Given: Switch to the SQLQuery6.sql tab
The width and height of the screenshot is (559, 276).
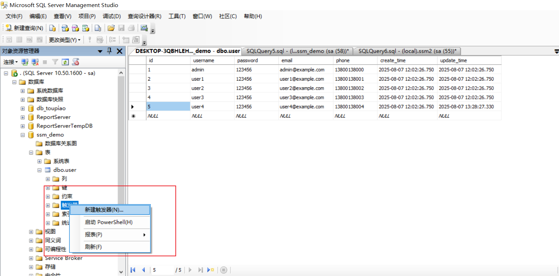Looking at the screenshot, I should (x=407, y=51).
